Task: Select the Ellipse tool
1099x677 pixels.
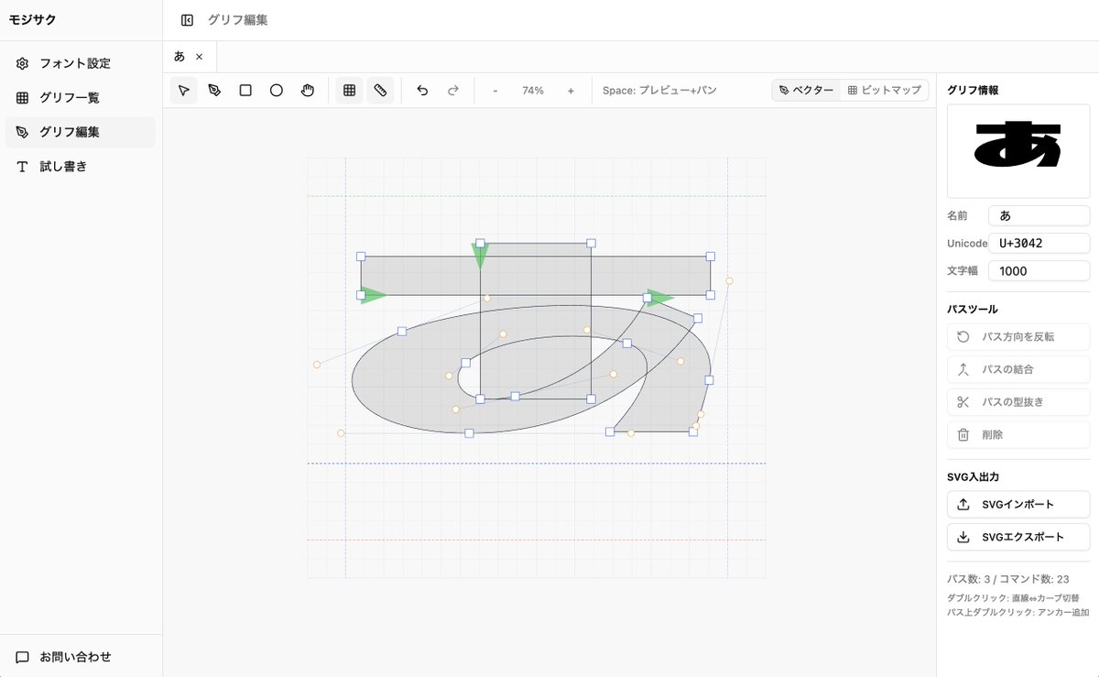Action: click(x=276, y=90)
